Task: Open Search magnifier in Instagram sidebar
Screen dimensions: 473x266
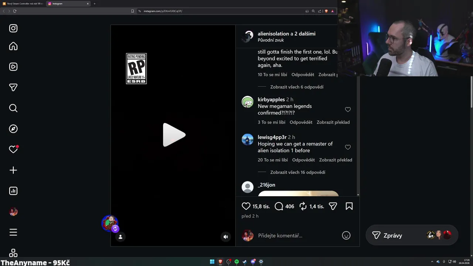Action: [13, 108]
